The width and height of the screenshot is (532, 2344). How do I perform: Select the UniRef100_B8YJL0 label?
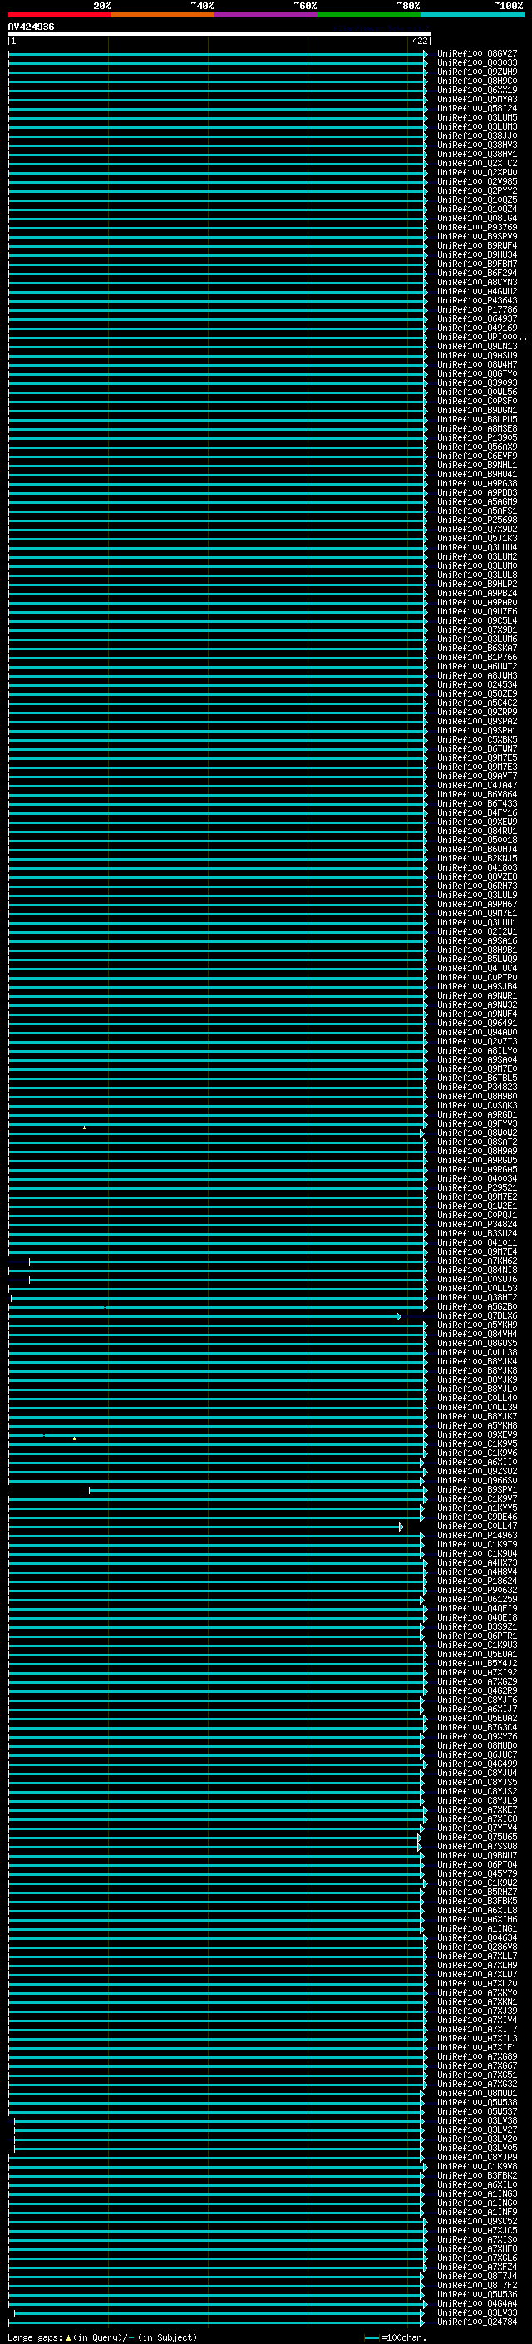click(476, 1389)
